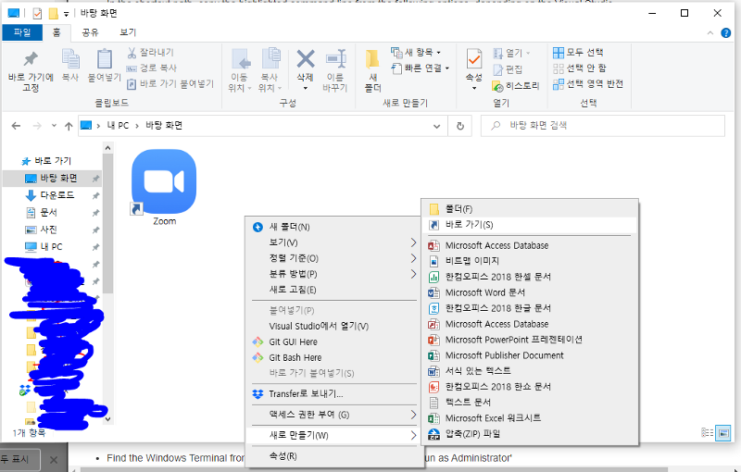Open the 새 항목 dropdown
The width and height of the screenshot is (741, 472).
[416, 53]
